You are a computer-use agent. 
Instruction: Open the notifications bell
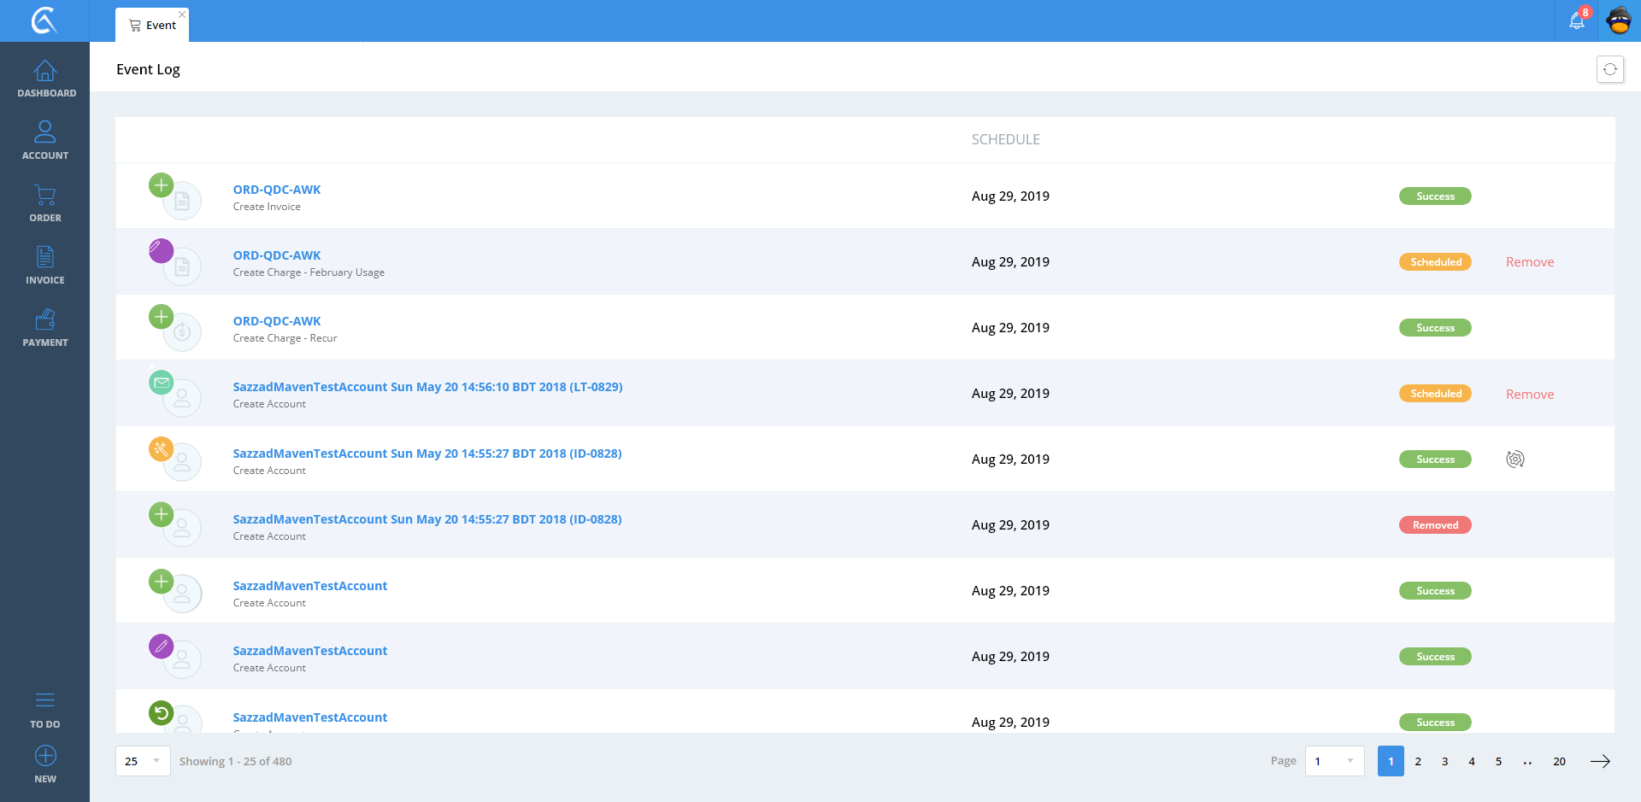click(1577, 21)
